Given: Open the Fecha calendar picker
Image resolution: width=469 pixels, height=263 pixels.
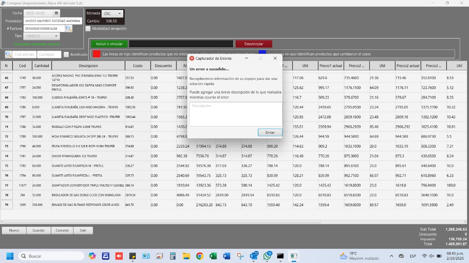Looking at the screenshot, I should coord(56,13).
